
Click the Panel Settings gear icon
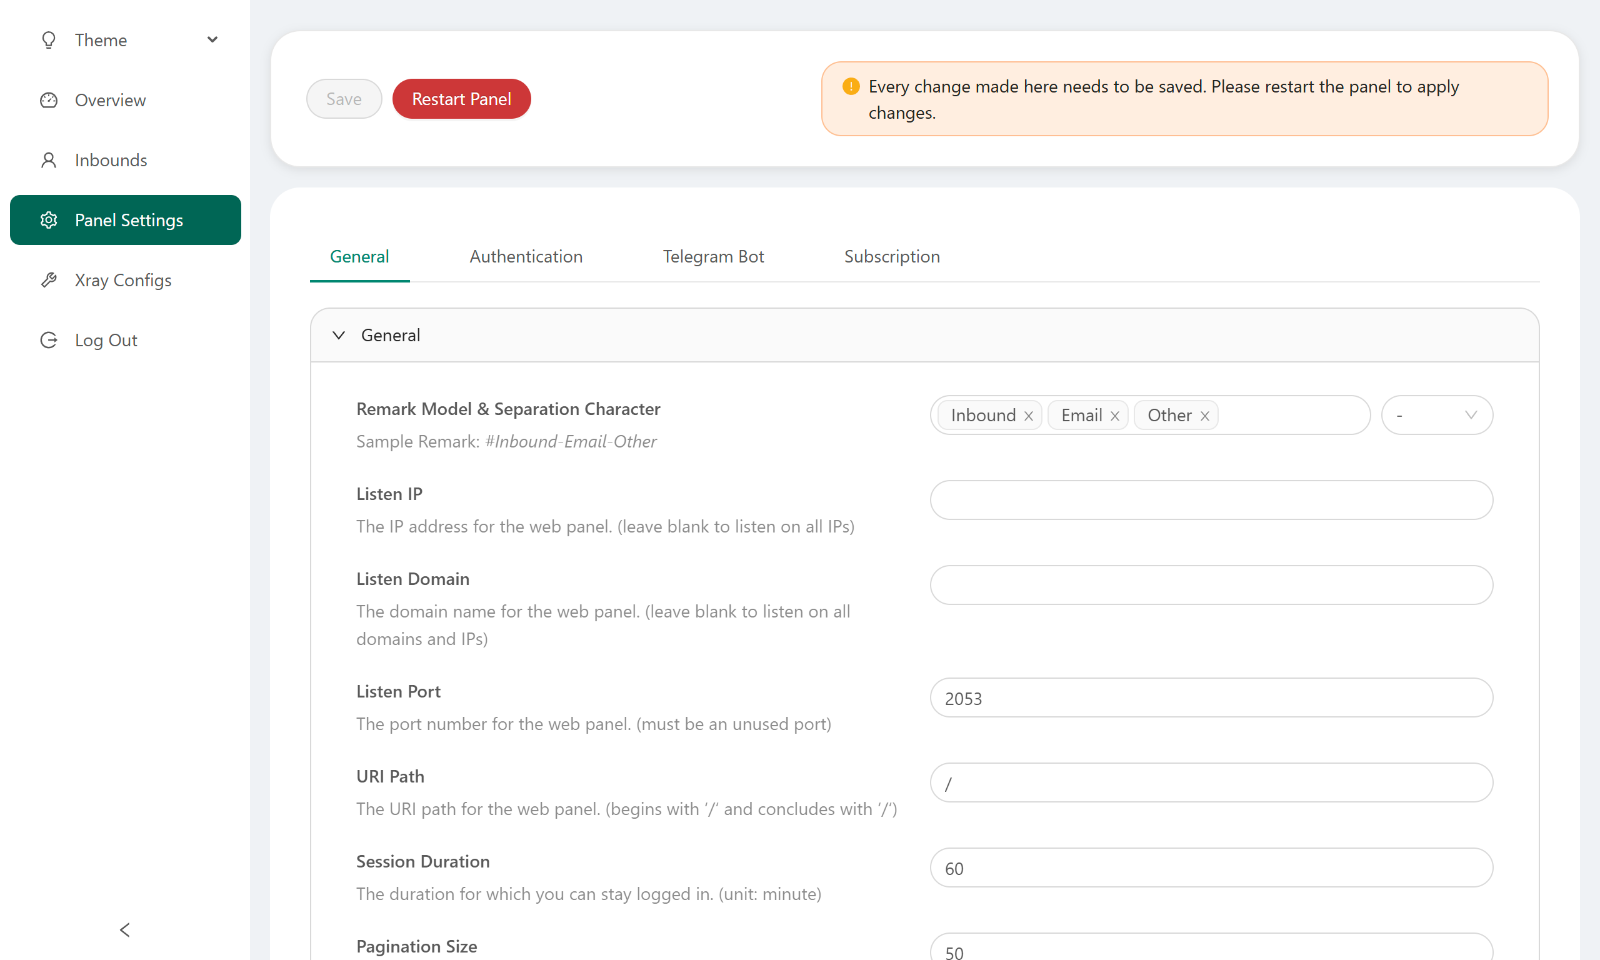click(x=49, y=220)
